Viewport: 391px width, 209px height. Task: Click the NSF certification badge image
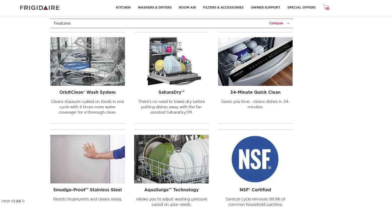255,159
